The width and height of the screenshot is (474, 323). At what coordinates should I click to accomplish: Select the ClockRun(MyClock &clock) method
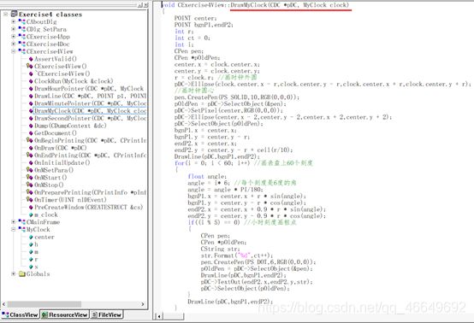point(74,81)
